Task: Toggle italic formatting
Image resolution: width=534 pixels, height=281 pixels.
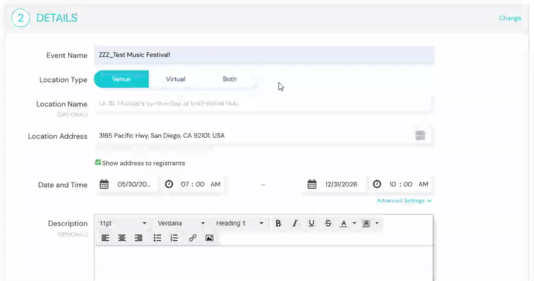Action: pos(295,223)
